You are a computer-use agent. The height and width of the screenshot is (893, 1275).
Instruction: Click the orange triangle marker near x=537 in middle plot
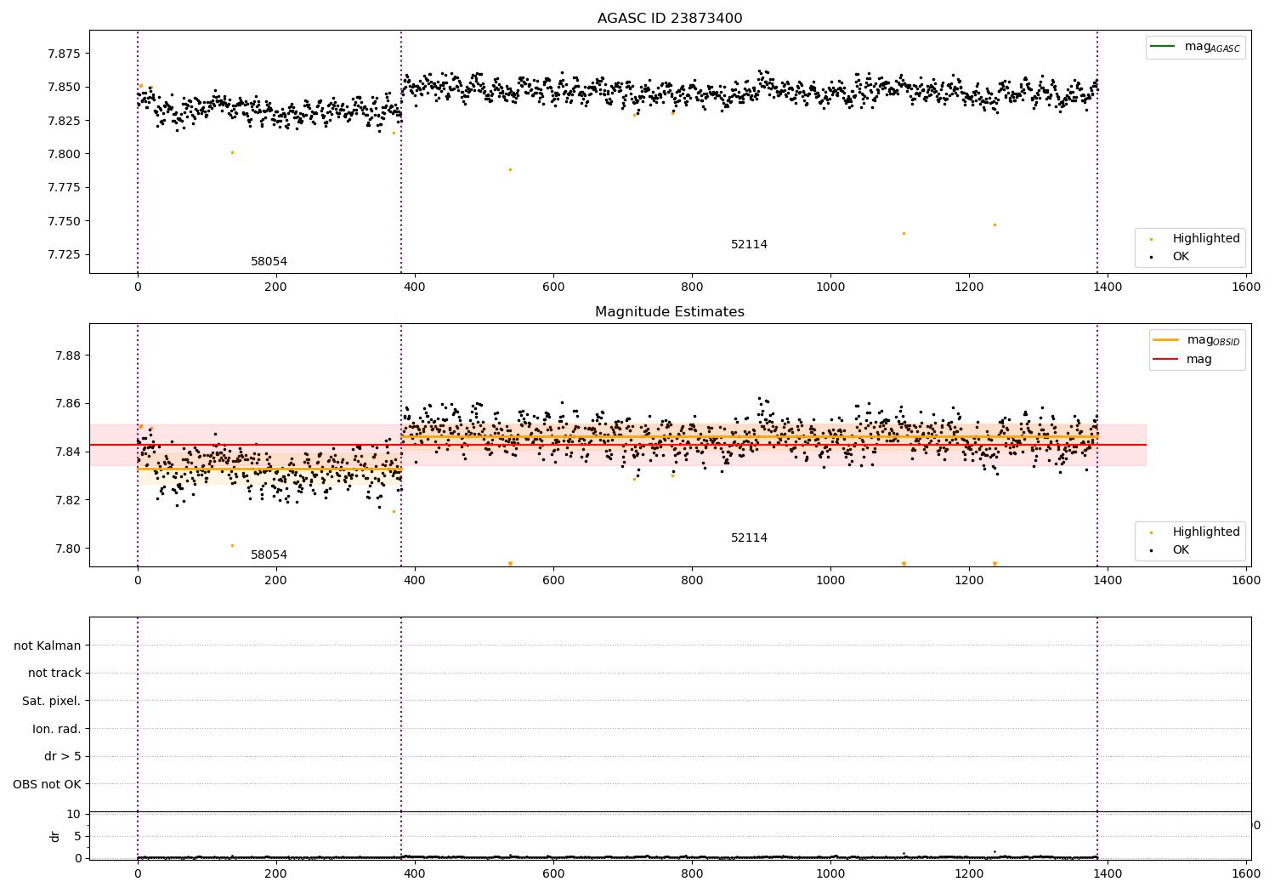[510, 564]
